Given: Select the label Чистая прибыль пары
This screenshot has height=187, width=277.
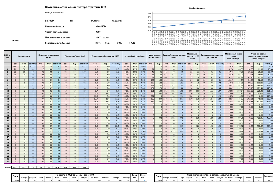Looking at the screenshot, I should 56,32.
